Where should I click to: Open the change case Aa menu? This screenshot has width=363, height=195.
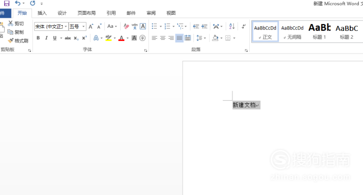(x=112, y=26)
